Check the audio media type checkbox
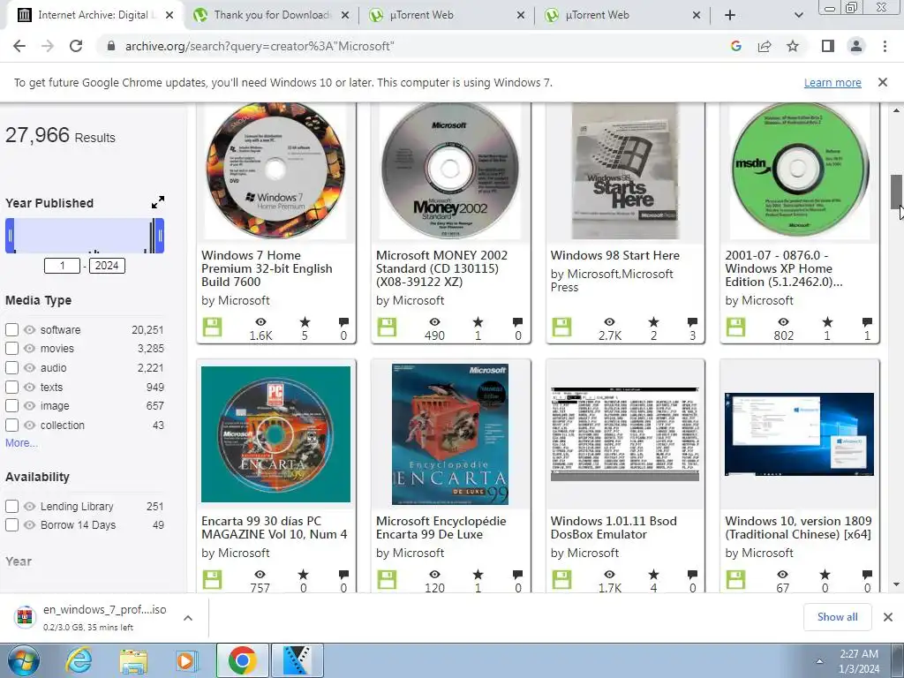The height and width of the screenshot is (678, 904). [11, 368]
